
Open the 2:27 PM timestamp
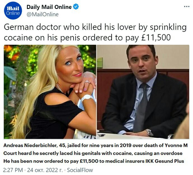[x=13, y=170]
